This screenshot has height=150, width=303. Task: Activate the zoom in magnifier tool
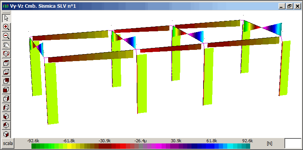[x=6, y=27]
